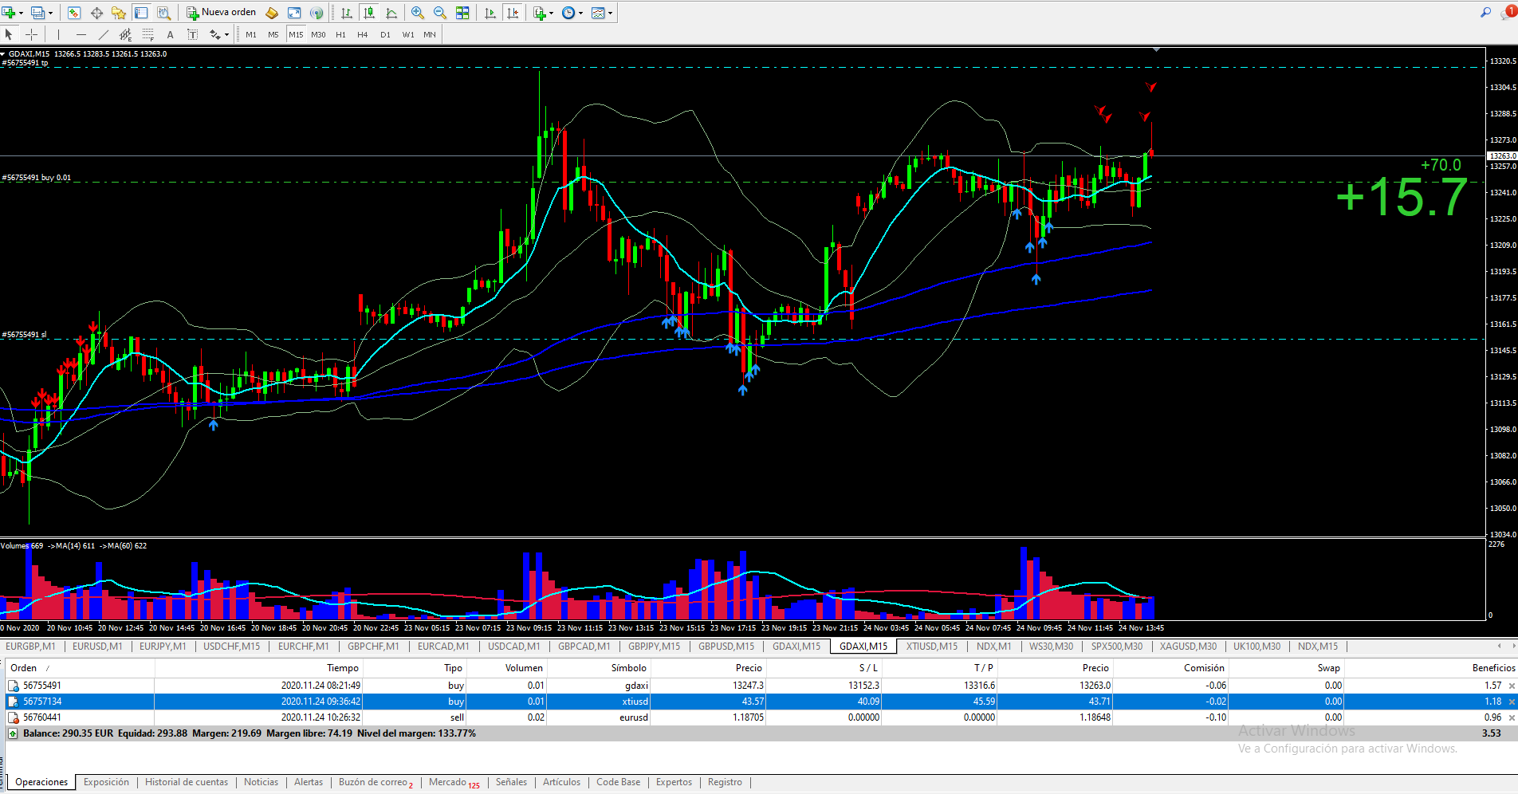Viewport: 1518px width, 794px height.
Task: Expand the arrows objects dropdown
Action: [226, 35]
